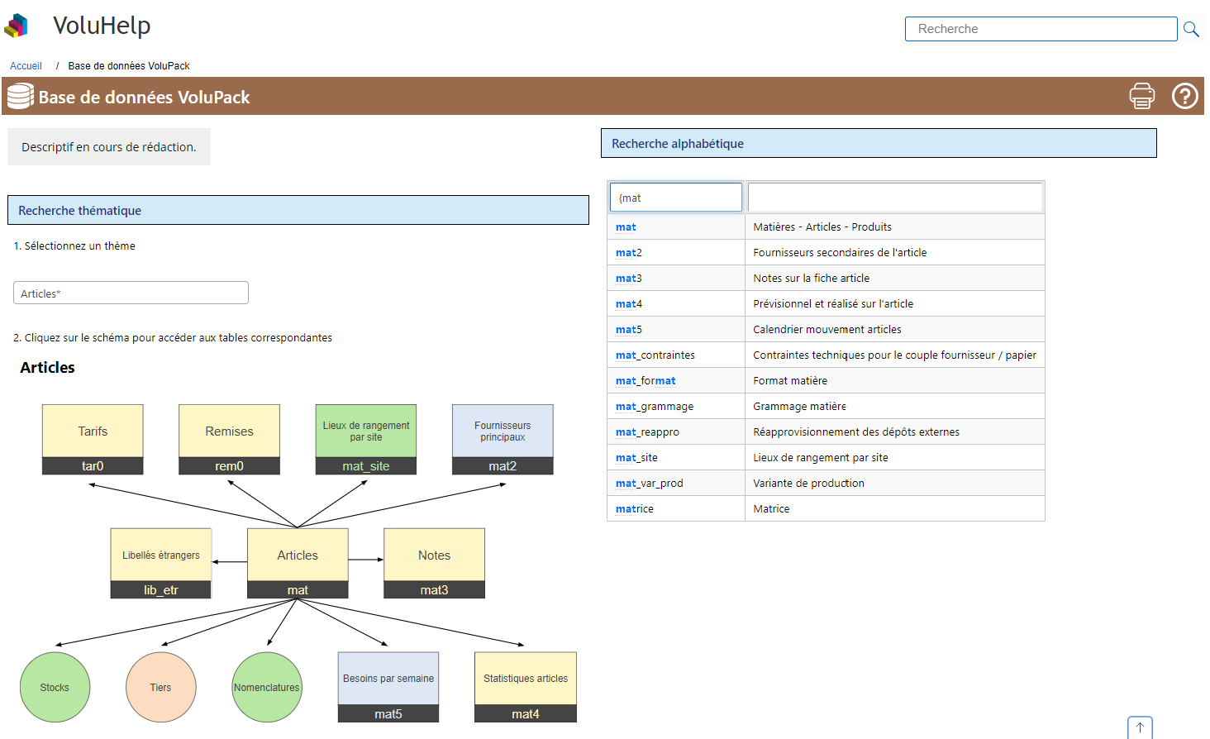The height and width of the screenshot is (739, 1210).
Task: Click the Fournisseurs principaux mat2 box
Action: point(503,439)
